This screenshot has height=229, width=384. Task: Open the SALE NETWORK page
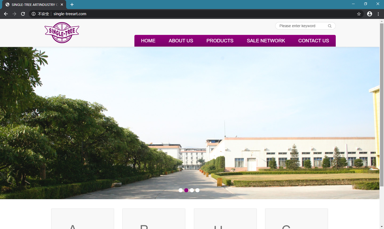266,41
